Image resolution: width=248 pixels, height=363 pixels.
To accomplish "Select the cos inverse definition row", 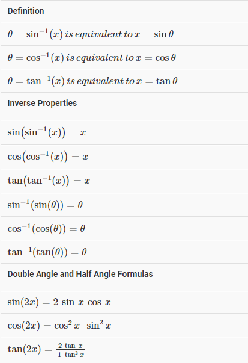I will (124, 57).
